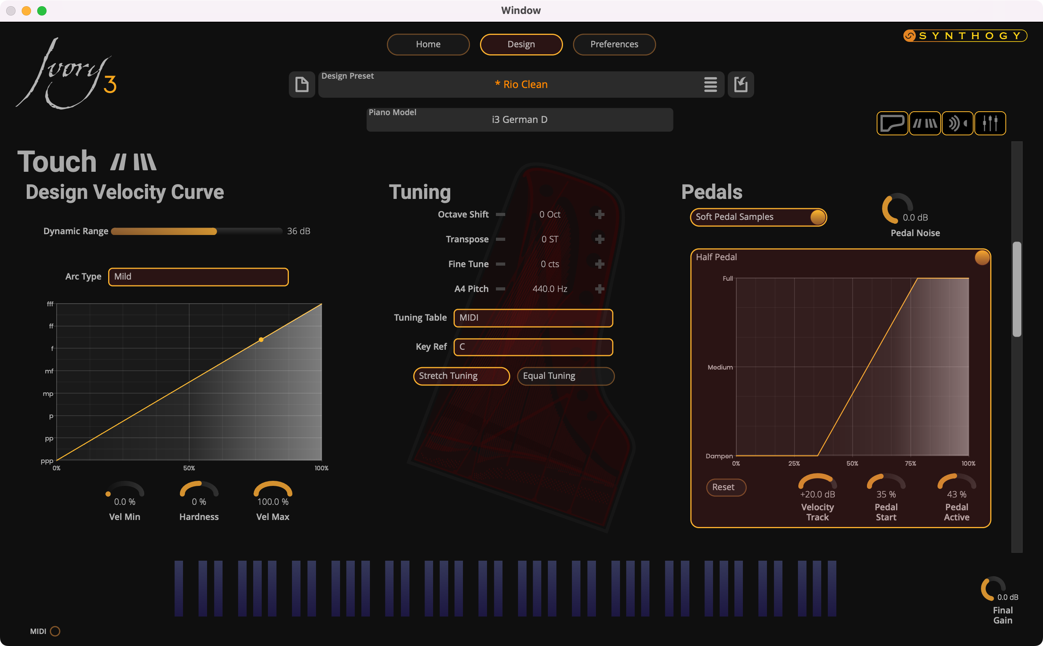Click the half pedal curve graph

click(852, 366)
